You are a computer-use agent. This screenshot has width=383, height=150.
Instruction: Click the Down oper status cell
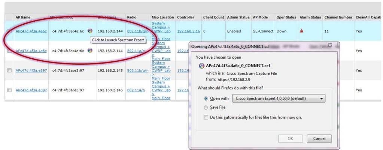[282, 31]
